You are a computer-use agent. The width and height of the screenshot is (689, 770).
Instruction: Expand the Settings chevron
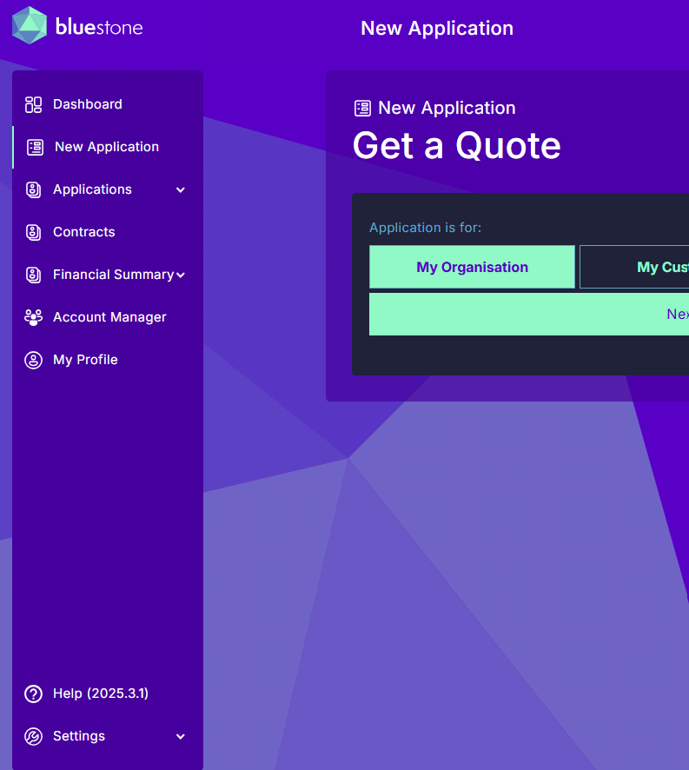181,737
